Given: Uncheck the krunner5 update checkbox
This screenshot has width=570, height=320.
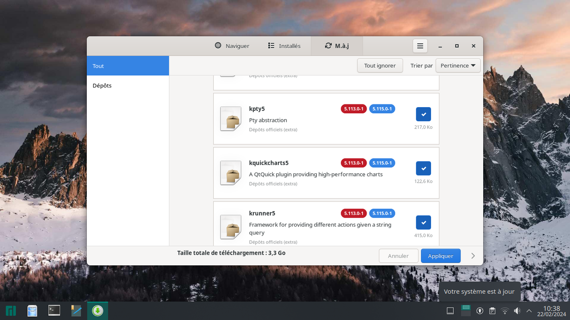Looking at the screenshot, I should point(423,223).
